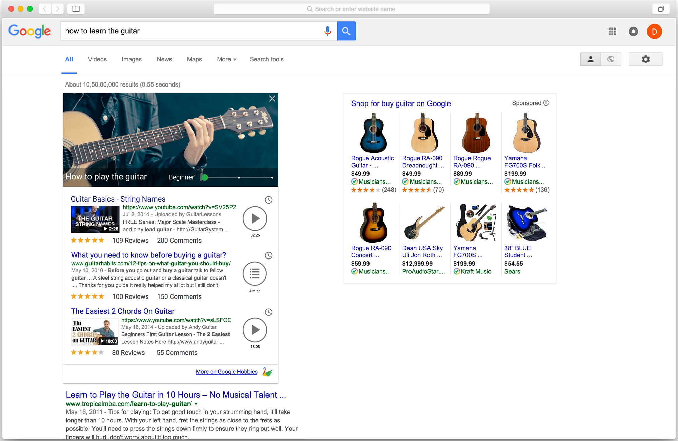The image size is (678, 441).
Task: Open The Easiest 2 Chords On Guitar link
Action: [x=123, y=311]
